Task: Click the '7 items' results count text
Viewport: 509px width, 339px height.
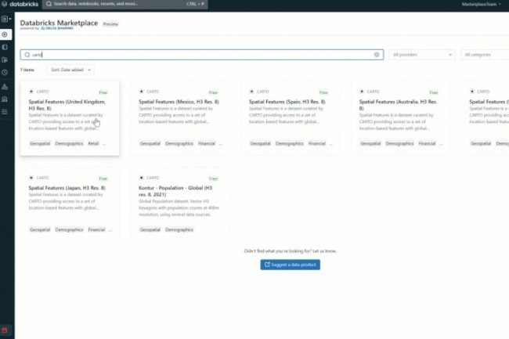Action: pyautogui.click(x=27, y=70)
